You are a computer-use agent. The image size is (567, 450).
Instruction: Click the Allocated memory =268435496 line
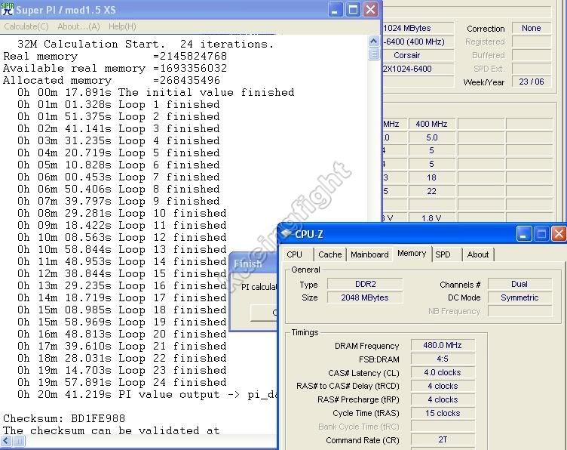[x=112, y=80]
